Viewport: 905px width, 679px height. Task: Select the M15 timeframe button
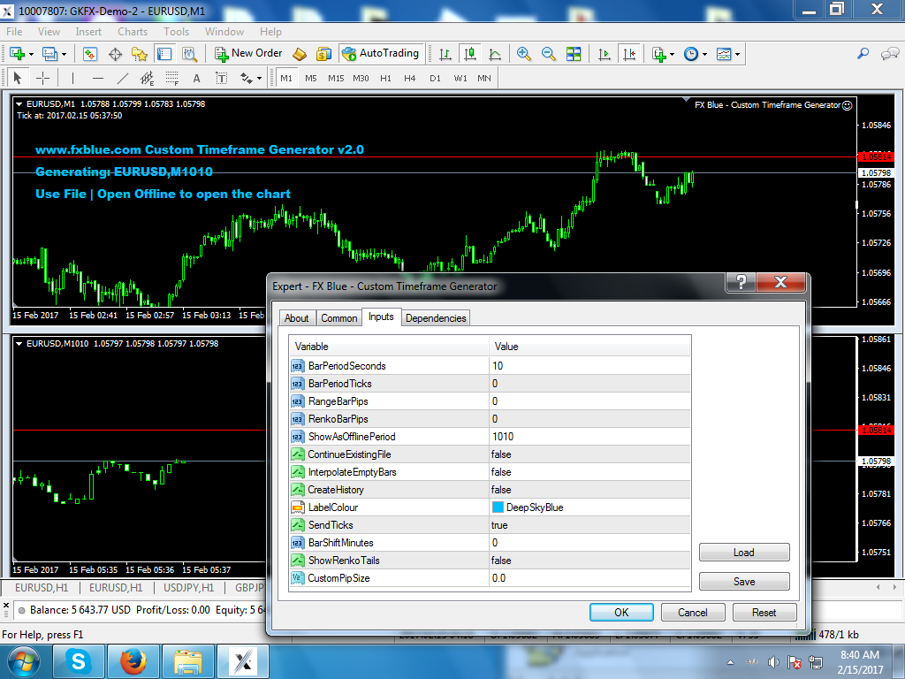coord(336,78)
